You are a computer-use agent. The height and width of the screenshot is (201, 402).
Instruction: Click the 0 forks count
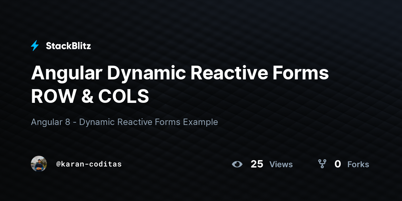tap(338, 164)
